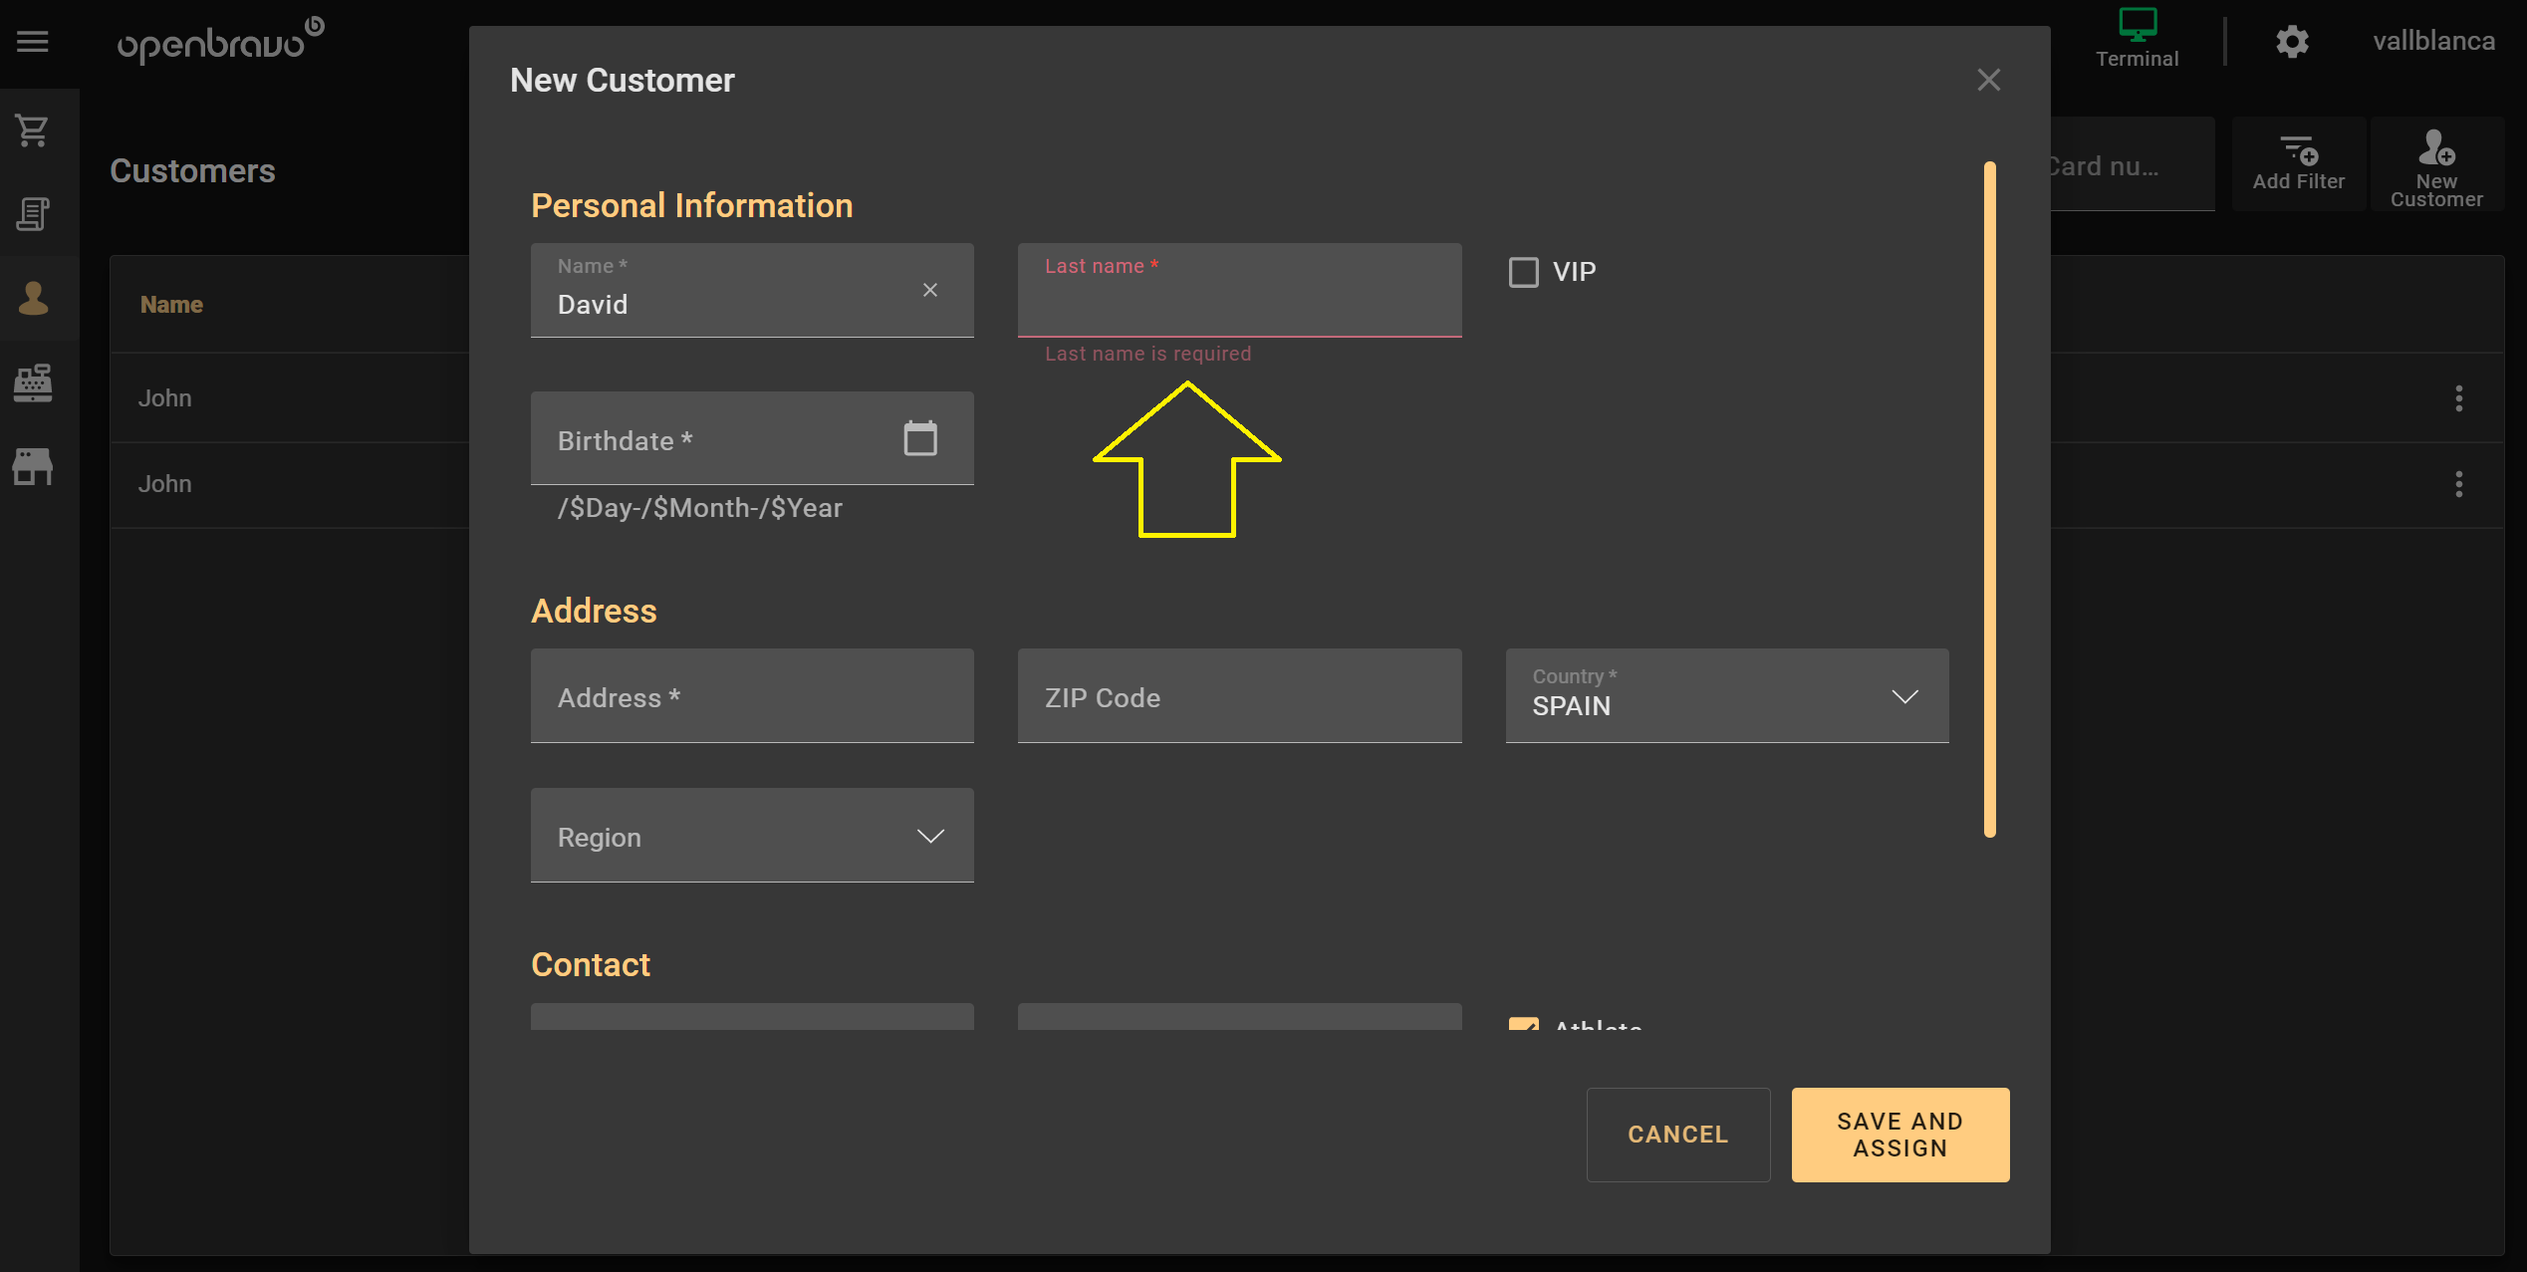Close the New Customer dialog

(1988, 80)
